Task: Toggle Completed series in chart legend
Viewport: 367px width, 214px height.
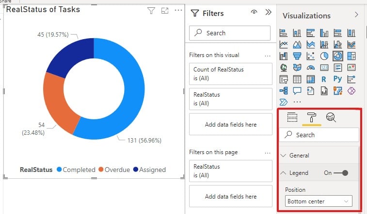Action: tap(76, 170)
